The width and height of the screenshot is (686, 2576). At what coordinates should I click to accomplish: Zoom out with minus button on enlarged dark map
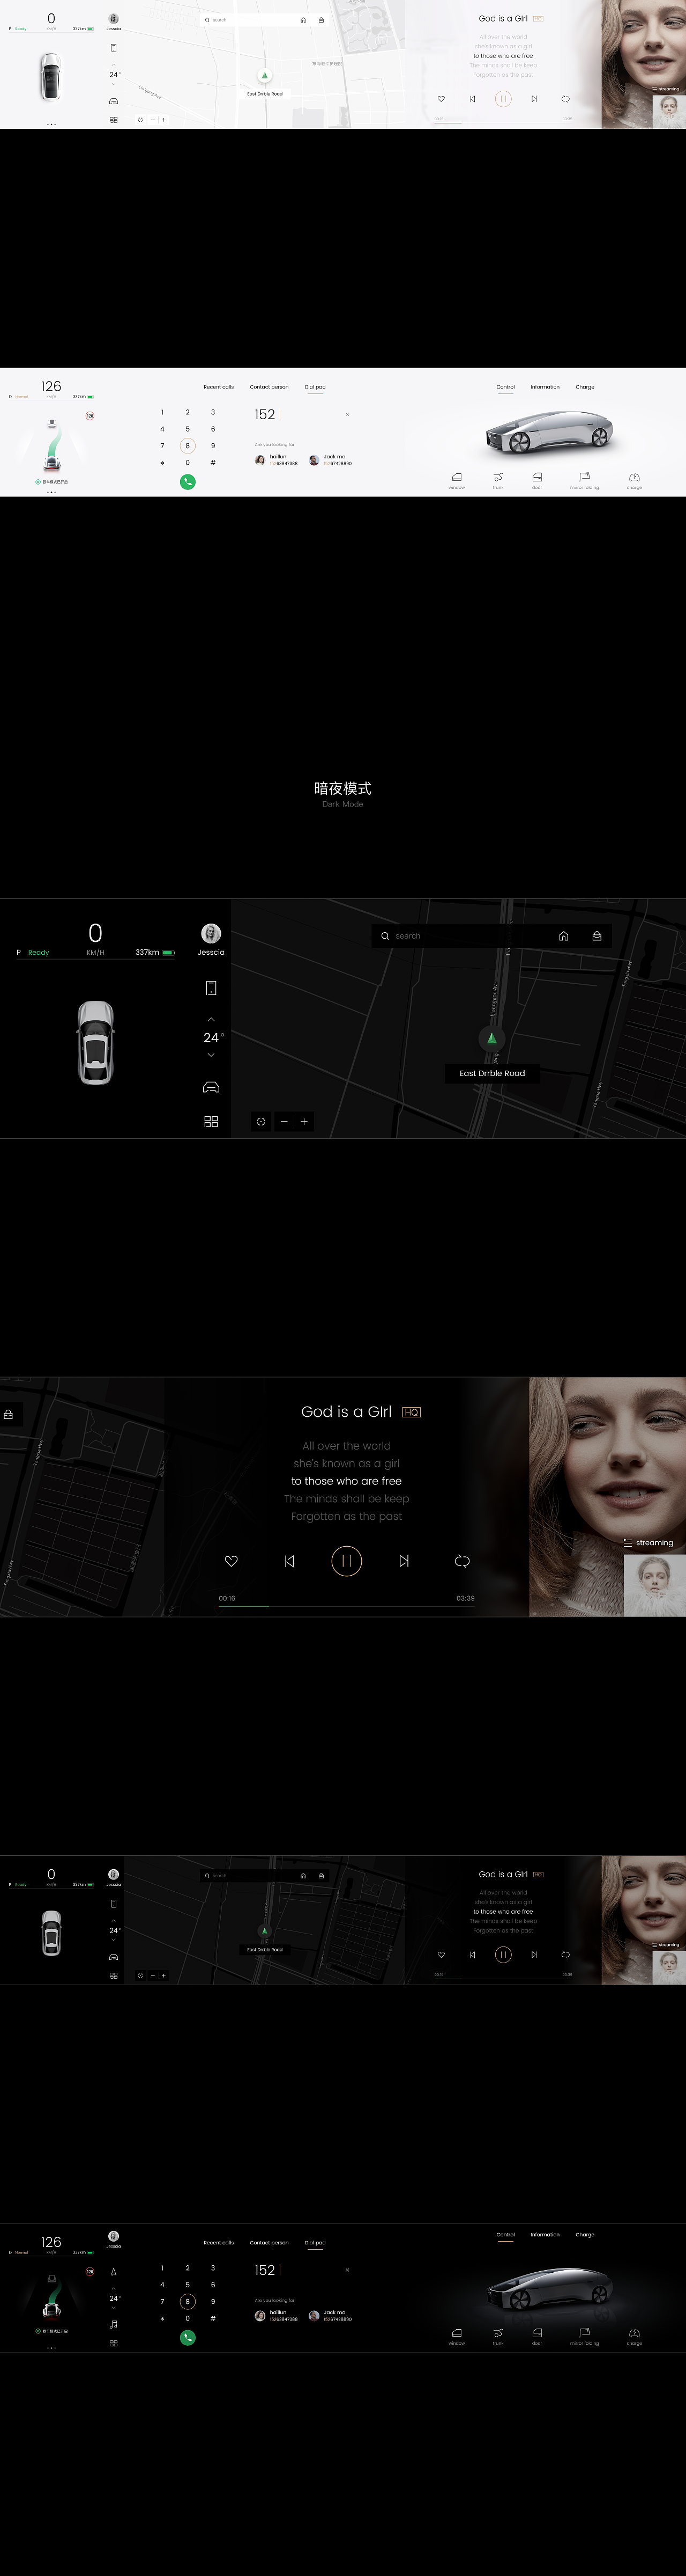pyautogui.click(x=284, y=1122)
